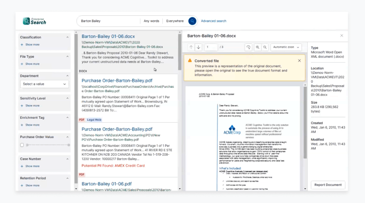Show more File Type options

tap(33, 64)
